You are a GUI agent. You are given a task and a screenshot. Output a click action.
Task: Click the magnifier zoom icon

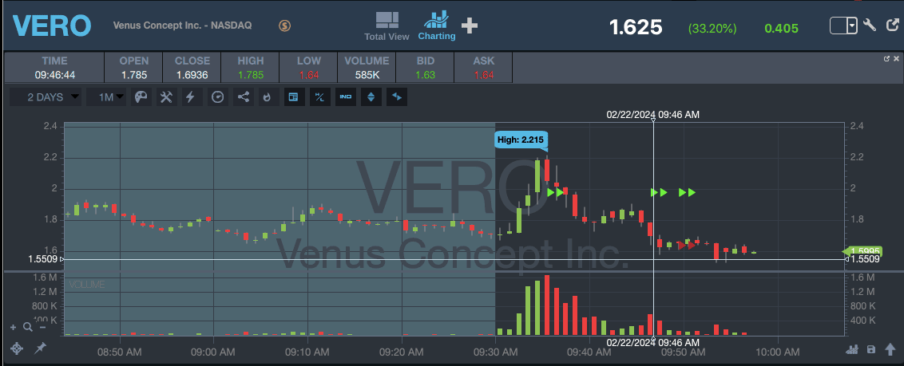click(28, 328)
